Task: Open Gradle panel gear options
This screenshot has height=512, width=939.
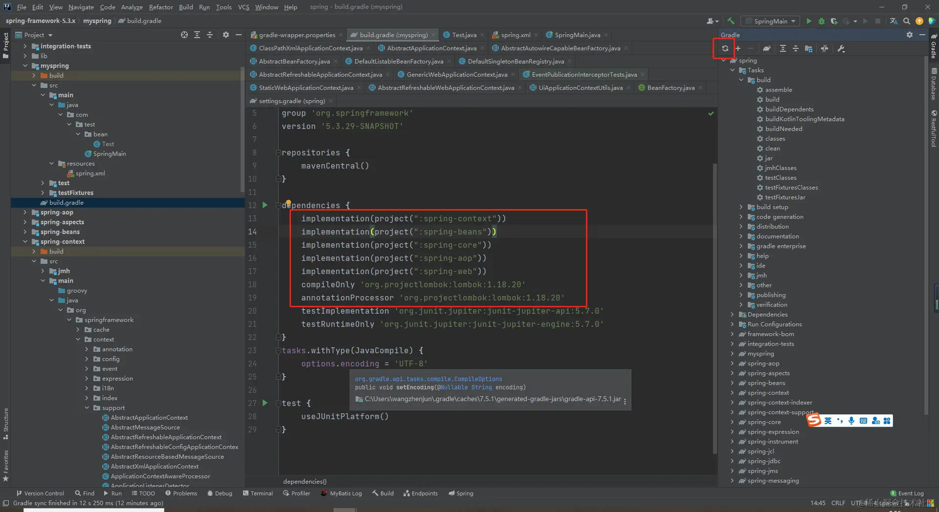Action: [909, 35]
